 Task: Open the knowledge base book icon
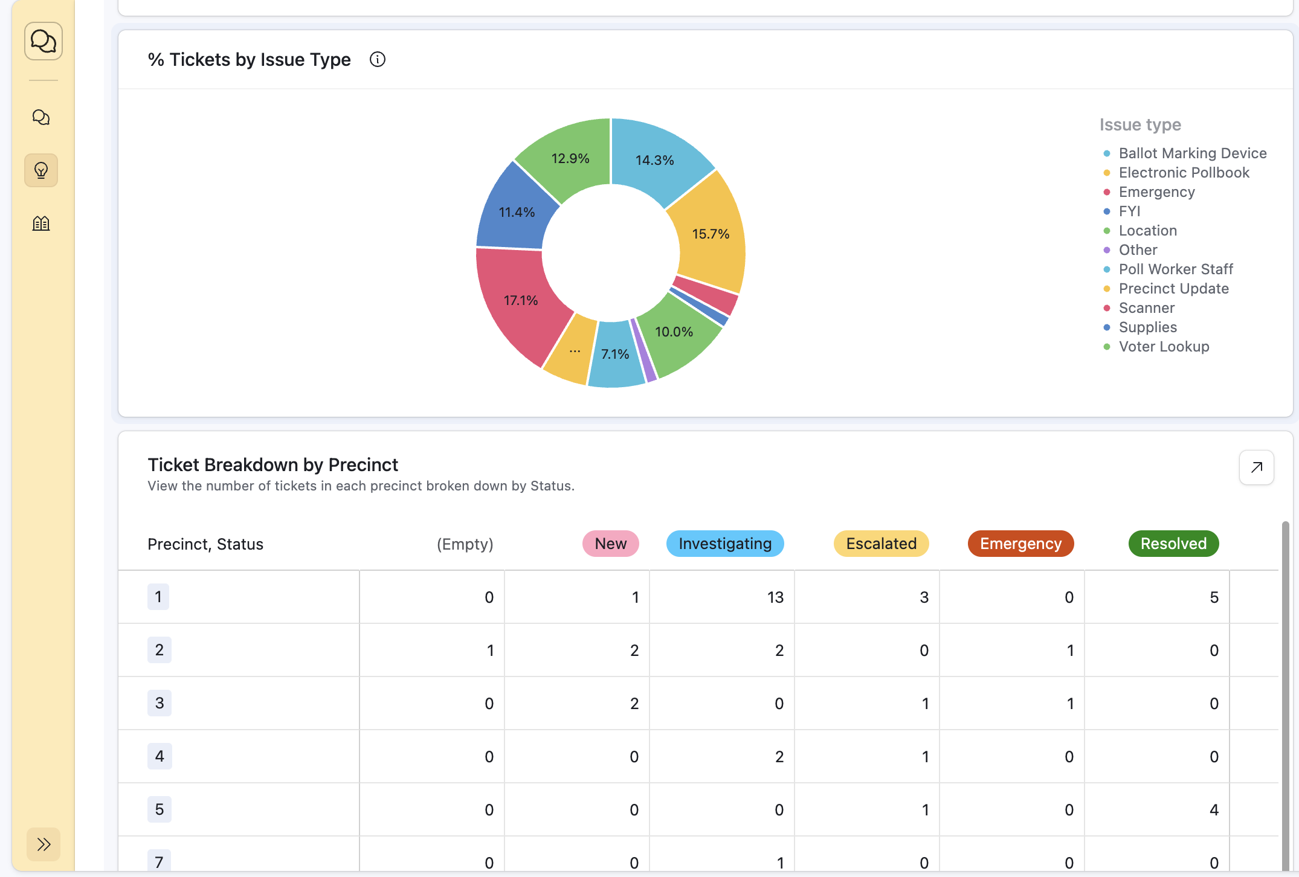pyautogui.click(x=40, y=223)
